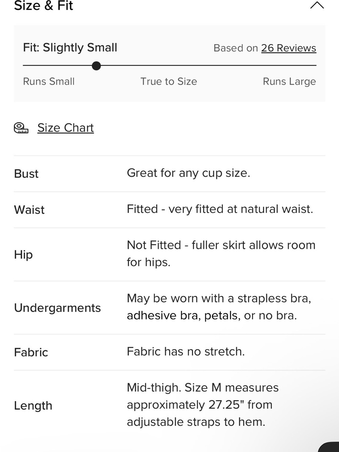Open the 26 Reviews link

288,48
